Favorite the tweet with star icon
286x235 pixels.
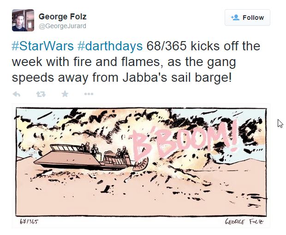(x=65, y=94)
